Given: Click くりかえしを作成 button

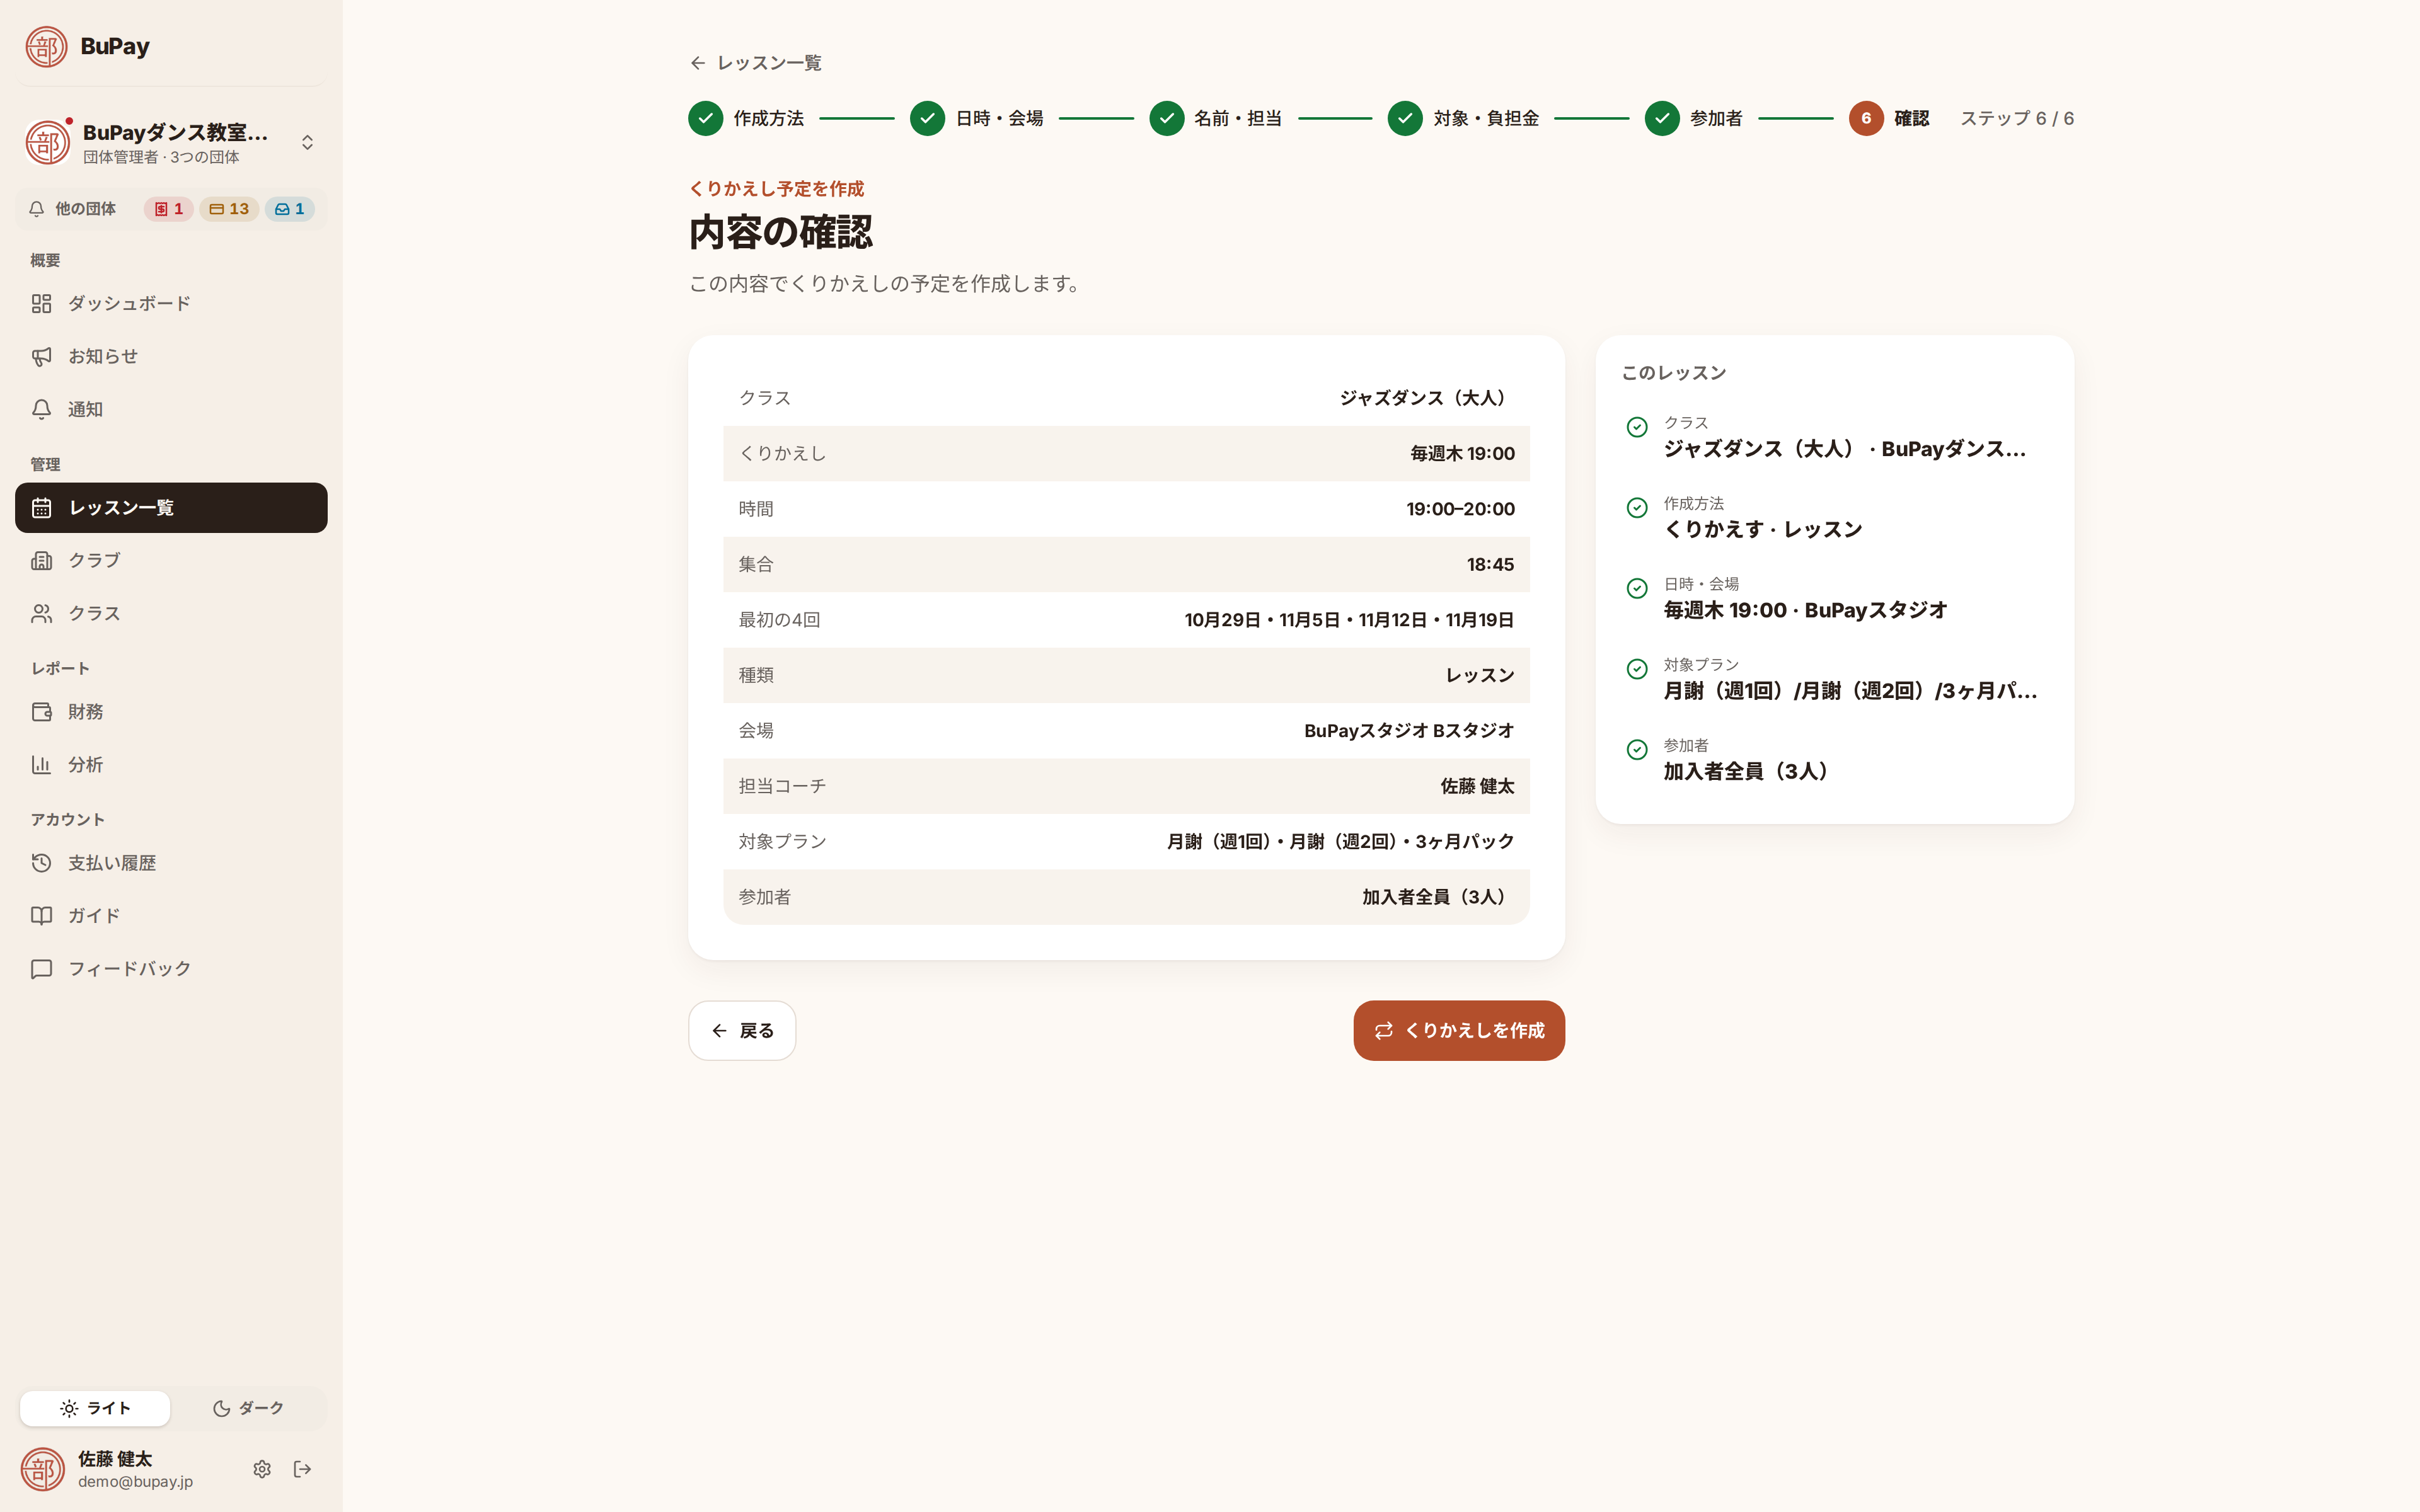Looking at the screenshot, I should click(1459, 1031).
